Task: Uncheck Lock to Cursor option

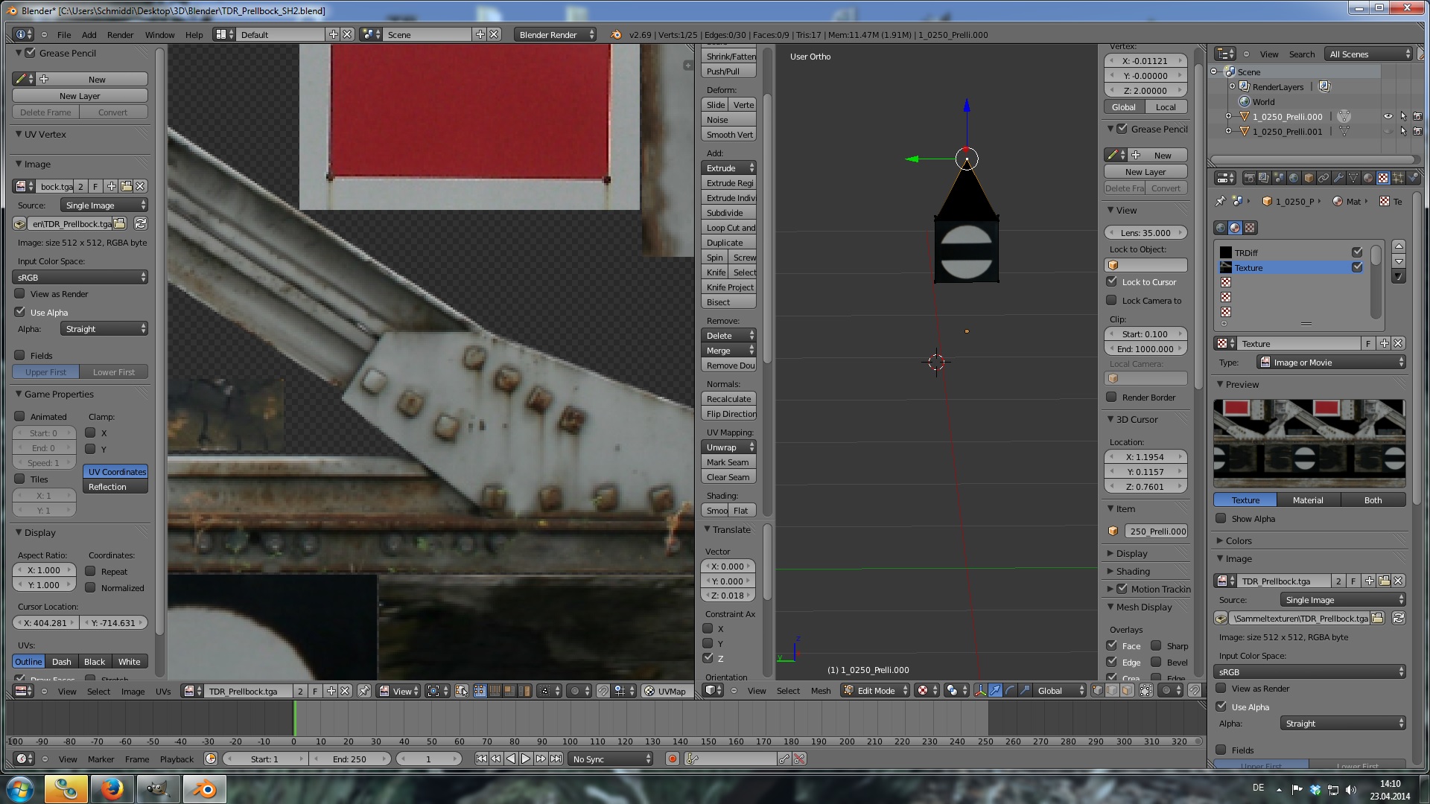Action: coord(1112,281)
